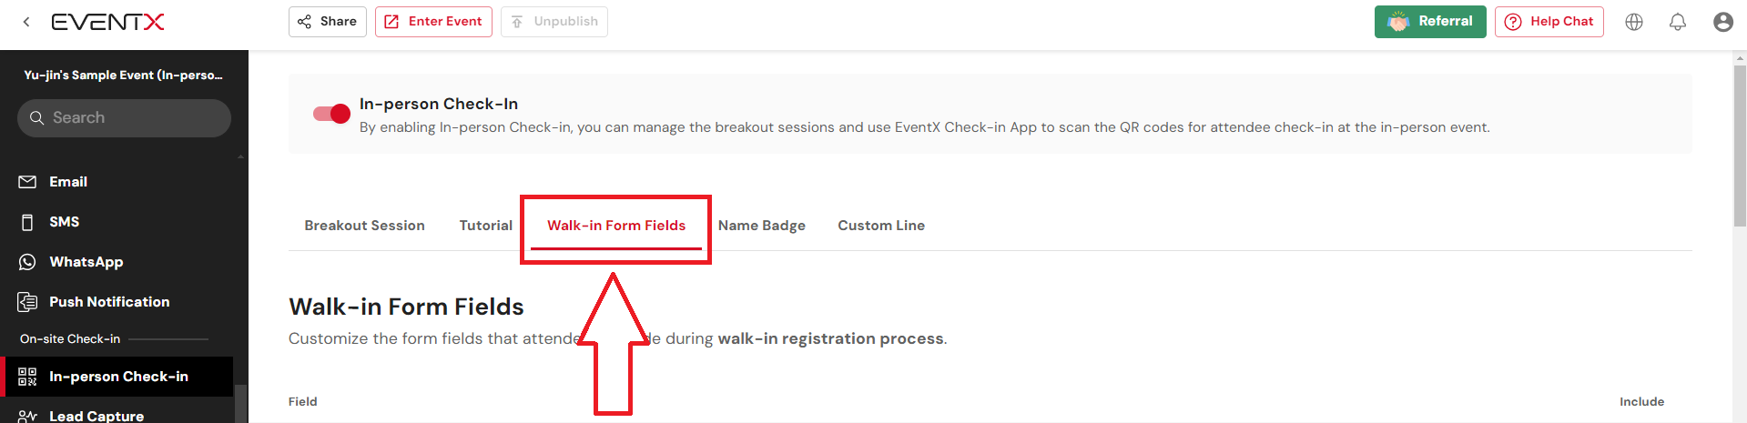The width and height of the screenshot is (1747, 423).
Task: Switch to the Breakout Session tab
Action: coord(364,226)
